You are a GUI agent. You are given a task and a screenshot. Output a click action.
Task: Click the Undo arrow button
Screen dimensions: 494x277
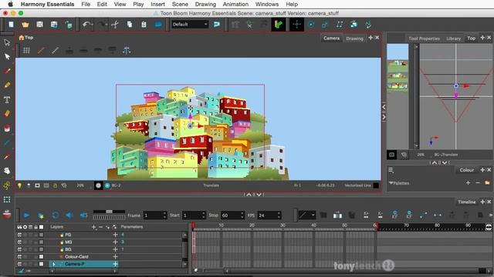86,25
